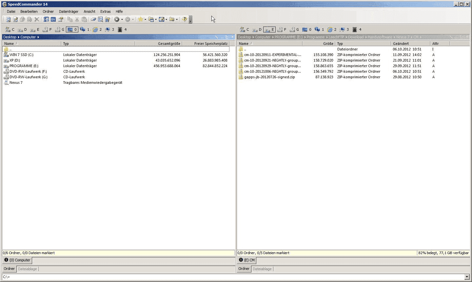
Task: Expand arrow after Desktop in left breadcrumb
Action: 18,37
